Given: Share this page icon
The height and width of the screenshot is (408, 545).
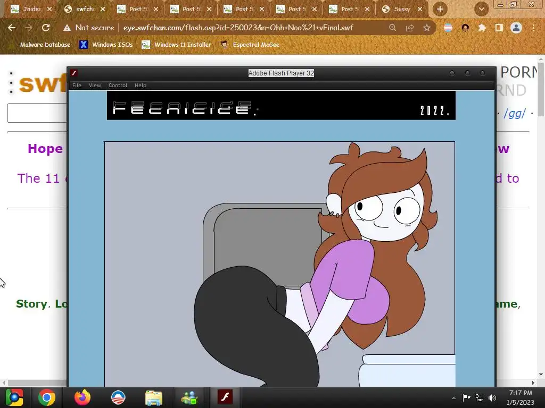Looking at the screenshot, I should coord(410,28).
